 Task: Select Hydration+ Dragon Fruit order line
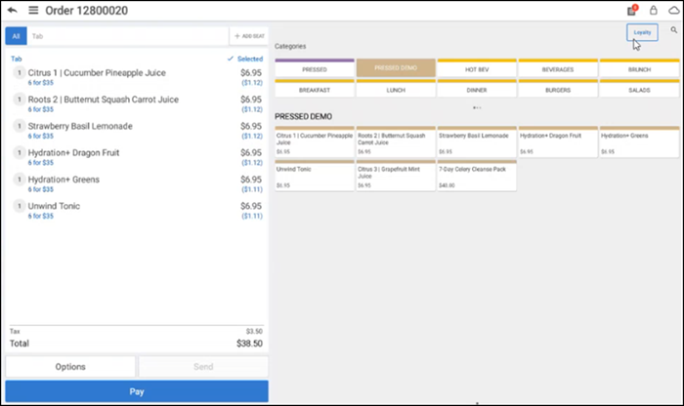pos(137,156)
